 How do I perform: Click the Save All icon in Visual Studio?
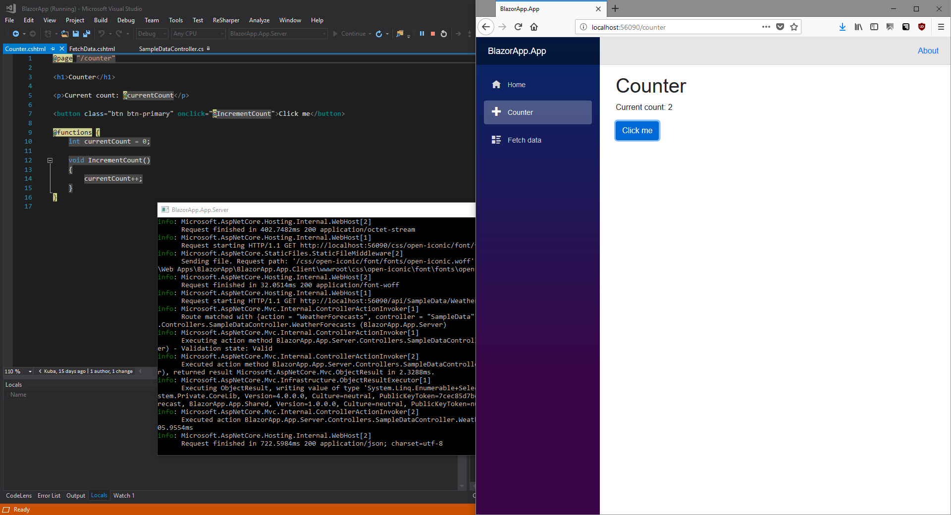pyautogui.click(x=87, y=34)
